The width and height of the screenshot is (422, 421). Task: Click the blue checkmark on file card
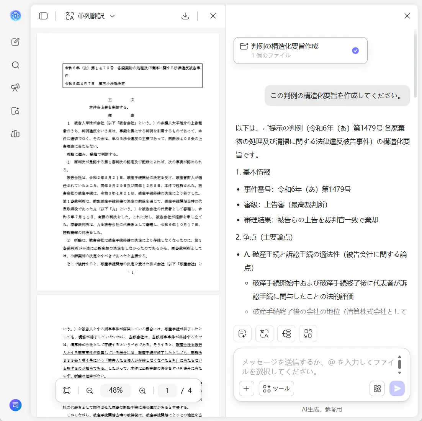[355, 51]
